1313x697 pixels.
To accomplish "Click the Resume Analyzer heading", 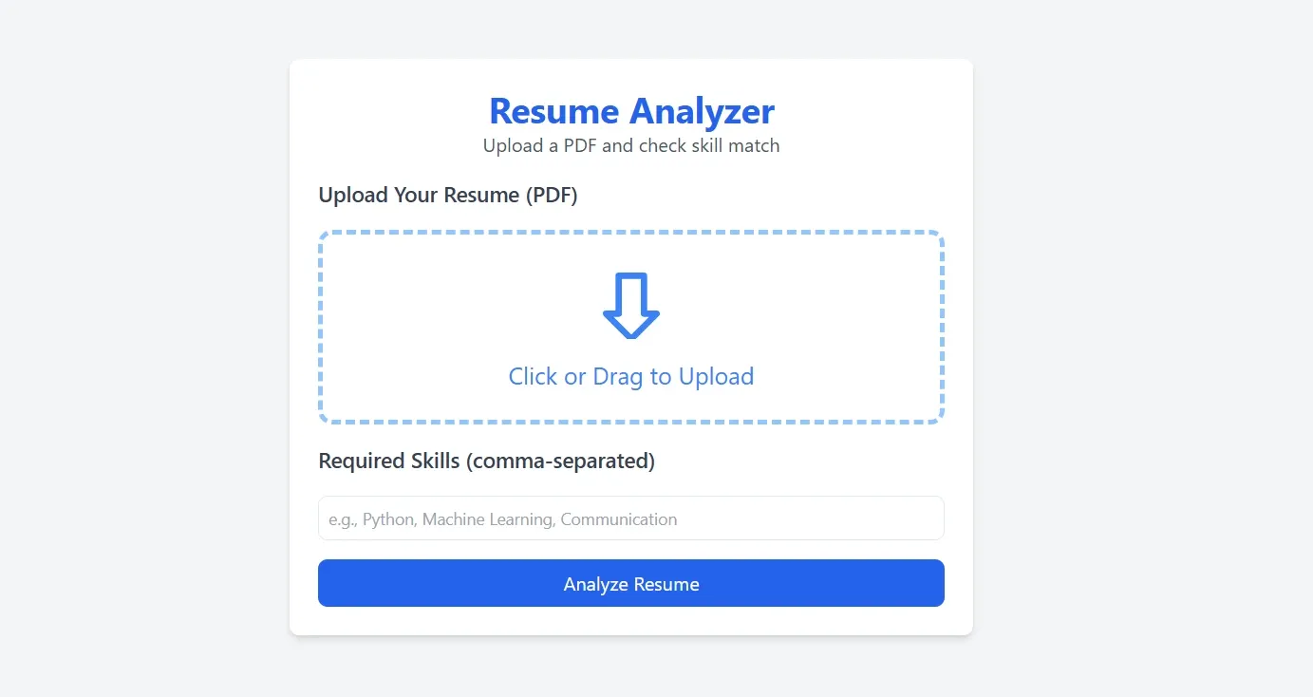I will point(631,111).
